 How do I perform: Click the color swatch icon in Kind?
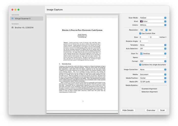click(141, 22)
